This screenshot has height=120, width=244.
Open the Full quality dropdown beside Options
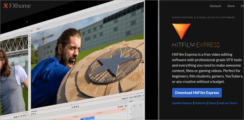[x=131, y=97]
